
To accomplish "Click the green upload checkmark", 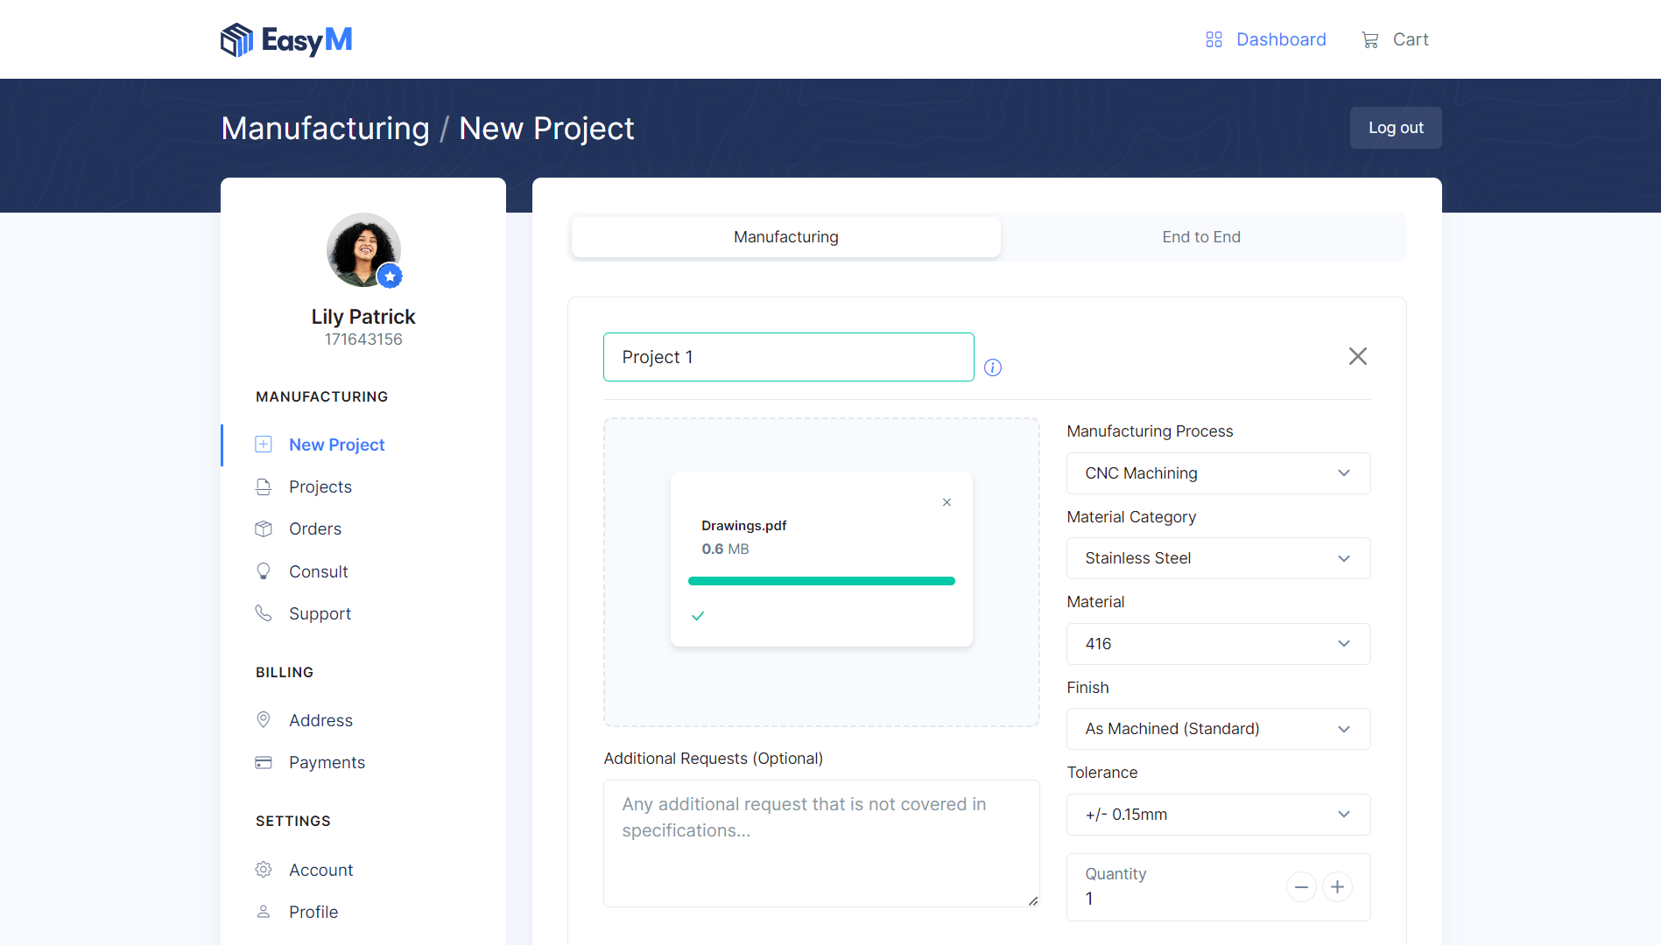I will tap(698, 616).
